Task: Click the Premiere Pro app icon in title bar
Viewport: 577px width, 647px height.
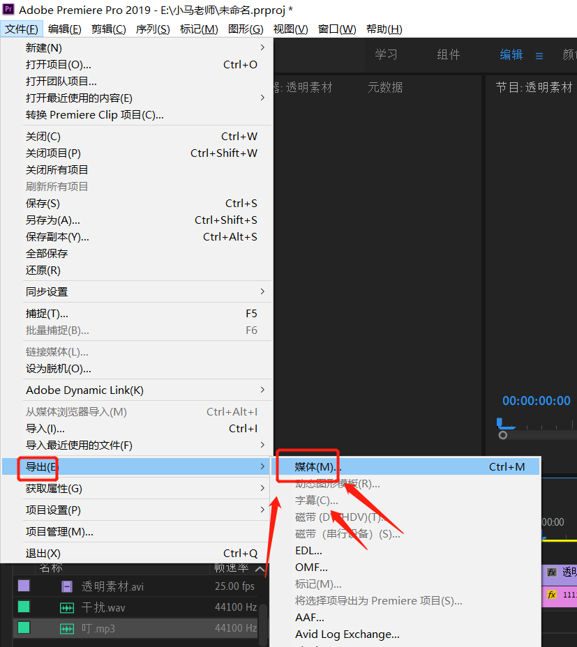Action: 8,9
